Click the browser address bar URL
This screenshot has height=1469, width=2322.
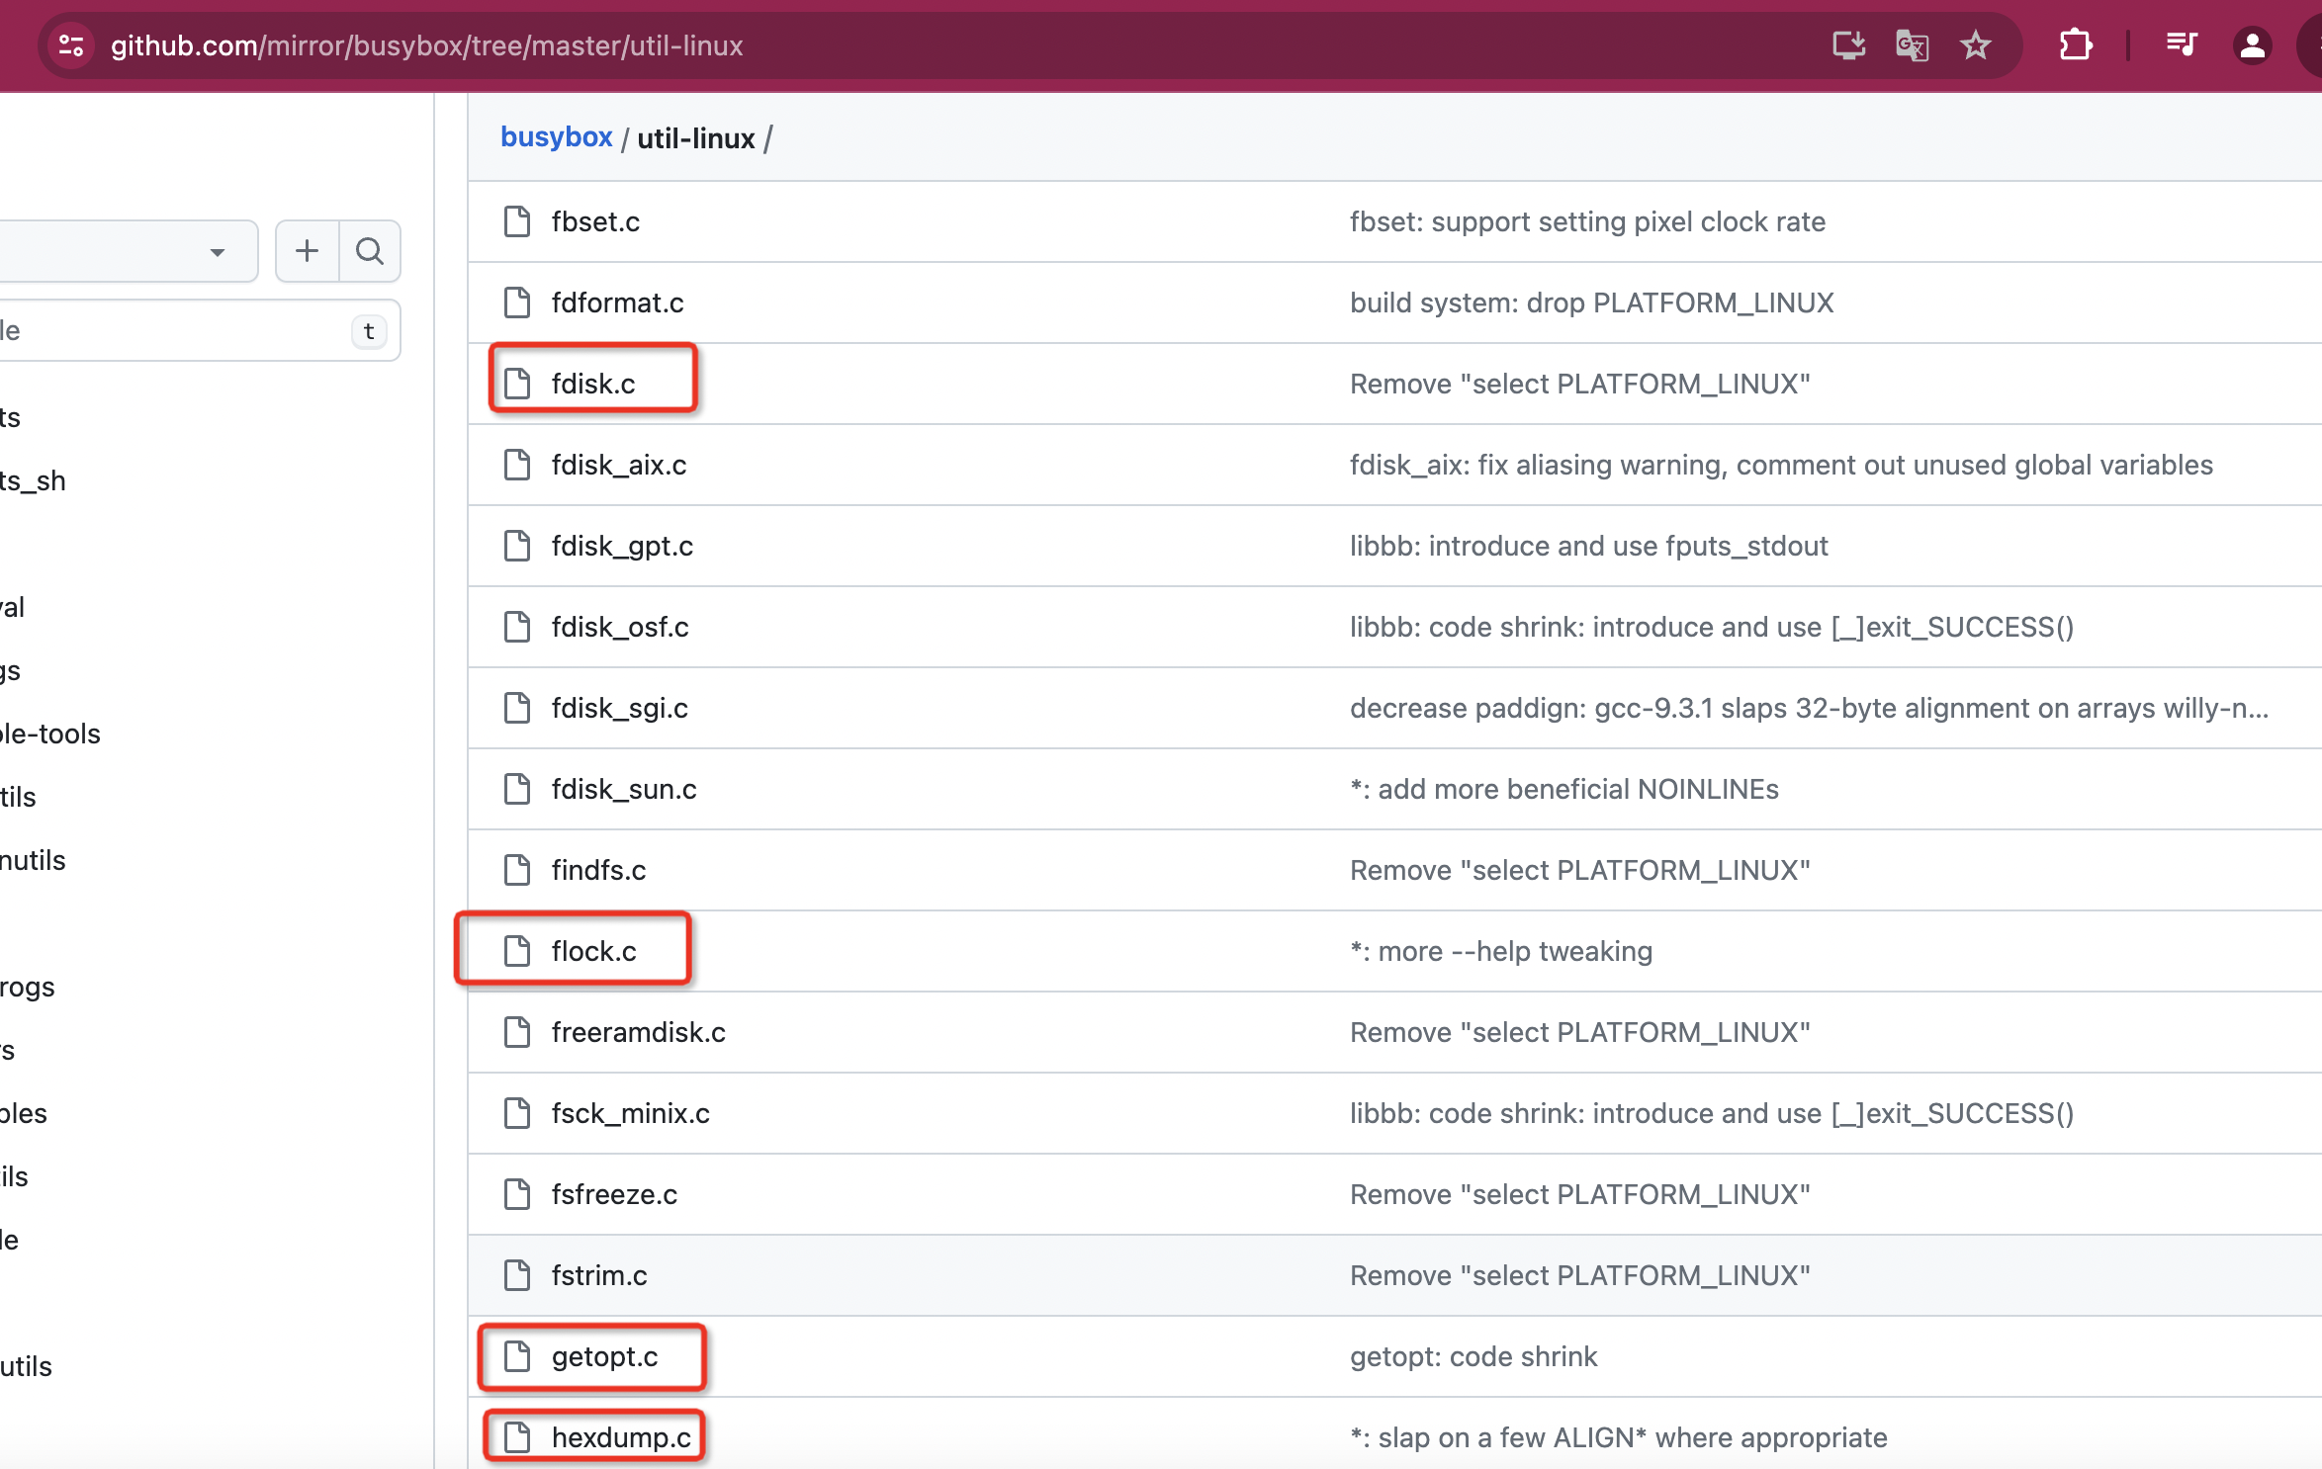(426, 45)
